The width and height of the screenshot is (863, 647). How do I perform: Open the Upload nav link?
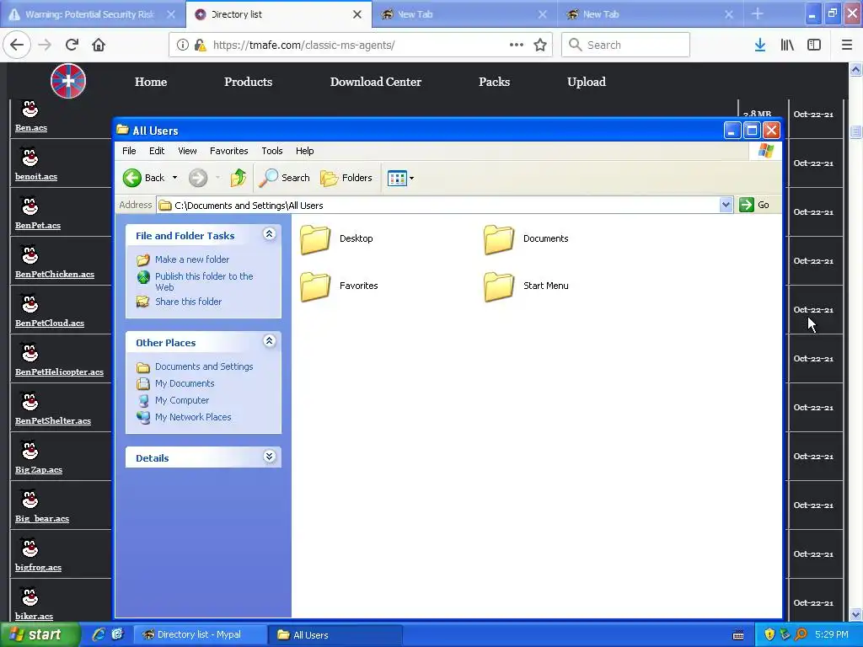tap(587, 82)
